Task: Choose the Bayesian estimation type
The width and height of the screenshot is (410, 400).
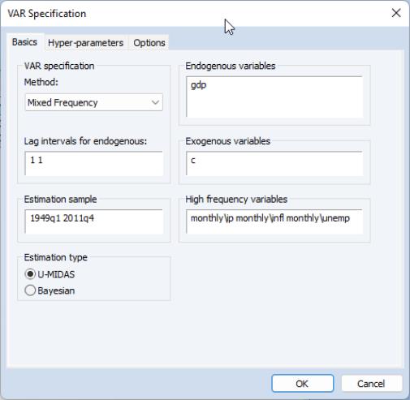Action: pos(50,290)
